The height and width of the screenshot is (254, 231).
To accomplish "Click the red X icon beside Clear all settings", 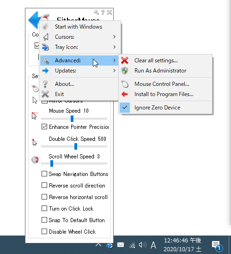I will 125,60.
